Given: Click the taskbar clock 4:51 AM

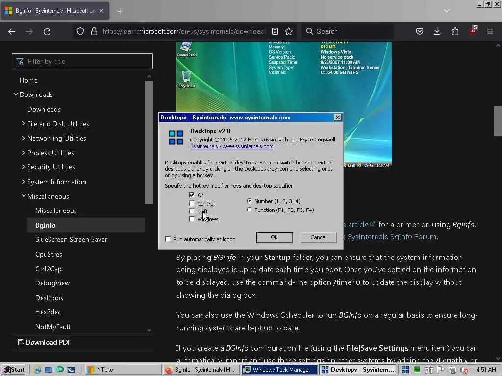Looking at the screenshot, I should click(x=486, y=369).
